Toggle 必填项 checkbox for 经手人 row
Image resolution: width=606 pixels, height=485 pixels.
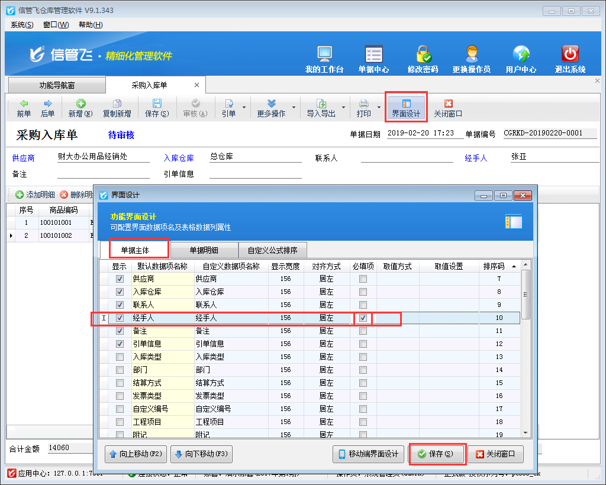point(363,318)
